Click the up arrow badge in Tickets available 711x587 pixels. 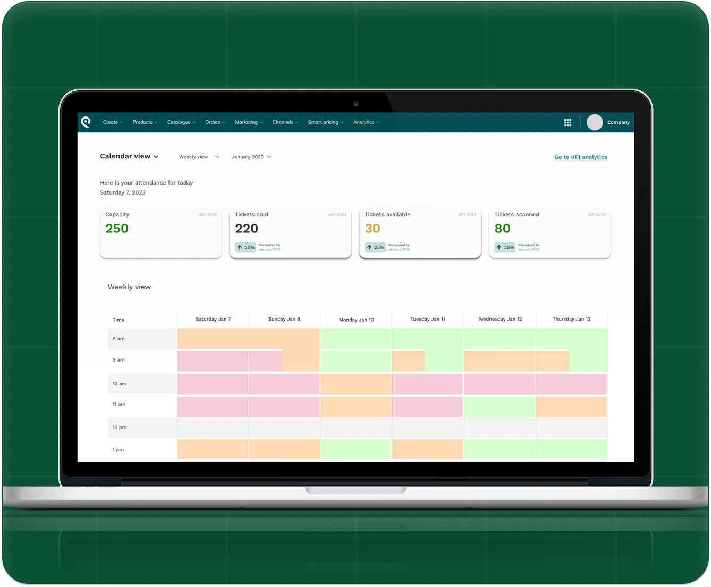click(x=369, y=247)
